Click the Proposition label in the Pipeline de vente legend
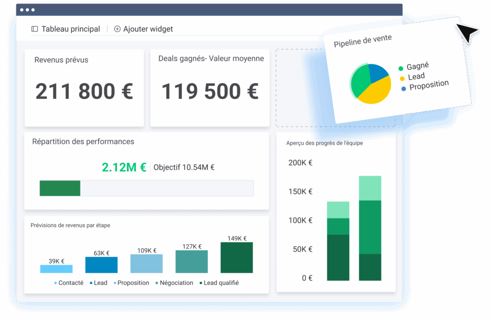490x320 pixels. click(429, 85)
